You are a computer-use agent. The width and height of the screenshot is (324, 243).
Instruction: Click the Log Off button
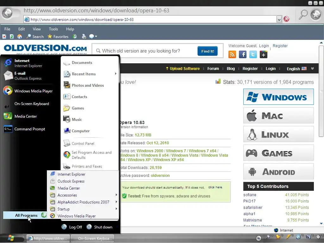(72, 227)
